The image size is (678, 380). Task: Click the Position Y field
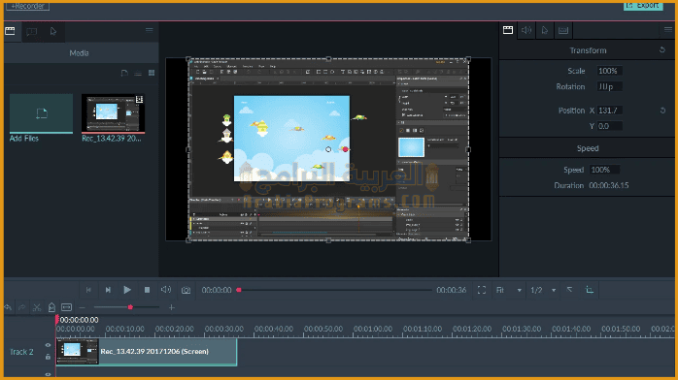(609, 126)
